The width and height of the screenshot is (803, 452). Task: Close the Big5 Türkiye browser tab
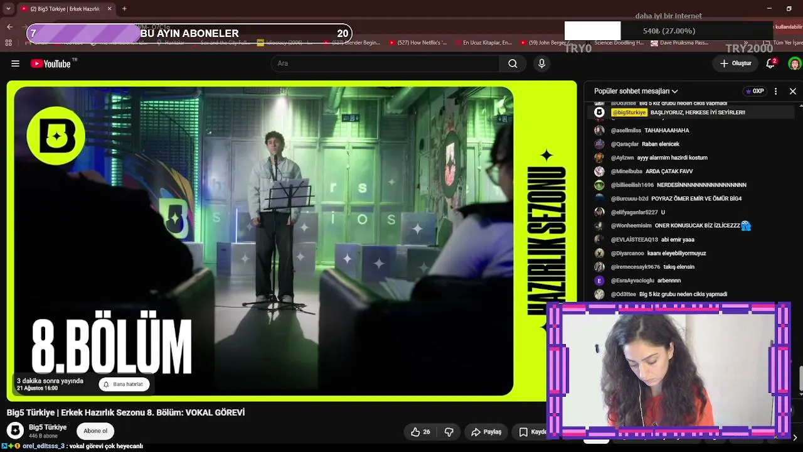[x=109, y=9]
